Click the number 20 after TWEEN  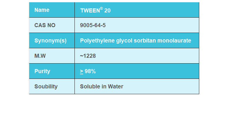point(107,10)
